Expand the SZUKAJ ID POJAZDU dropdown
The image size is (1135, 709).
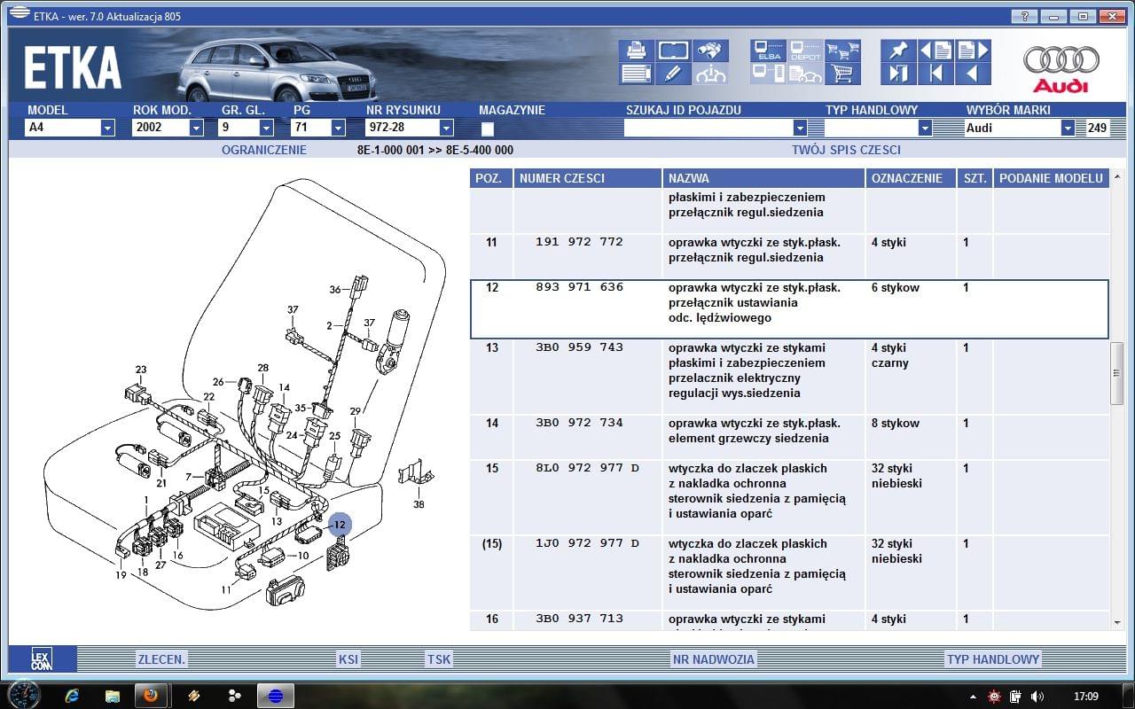[800, 128]
